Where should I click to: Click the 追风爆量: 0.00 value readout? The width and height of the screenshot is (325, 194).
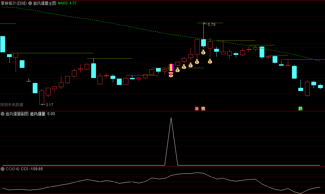tap(43, 114)
